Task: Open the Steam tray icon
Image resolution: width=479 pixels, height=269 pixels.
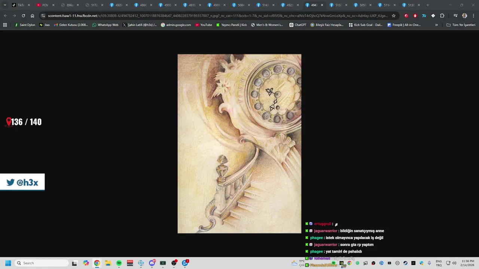Action: click(x=405, y=263)
